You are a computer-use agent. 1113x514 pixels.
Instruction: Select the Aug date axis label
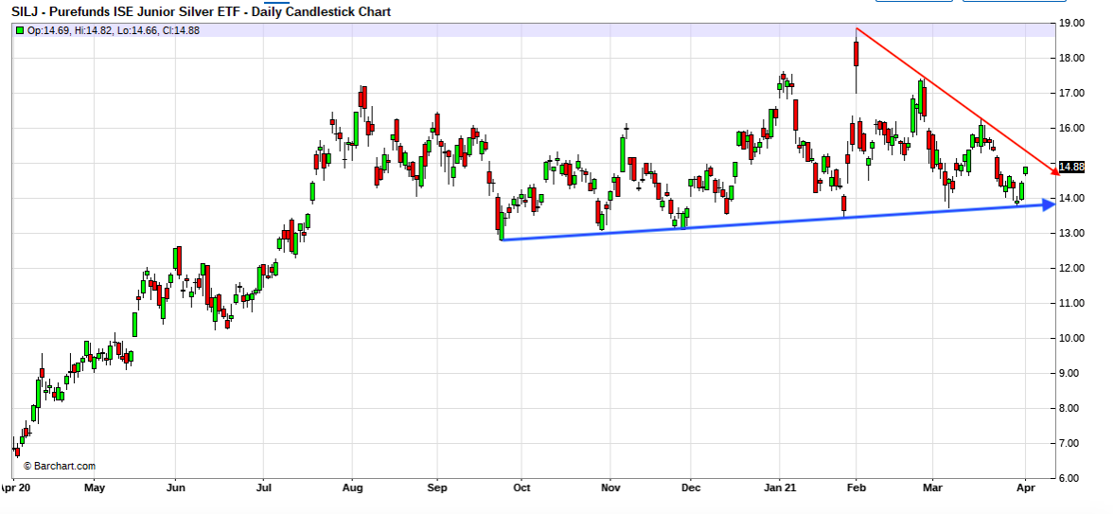(x=353, y=487)
